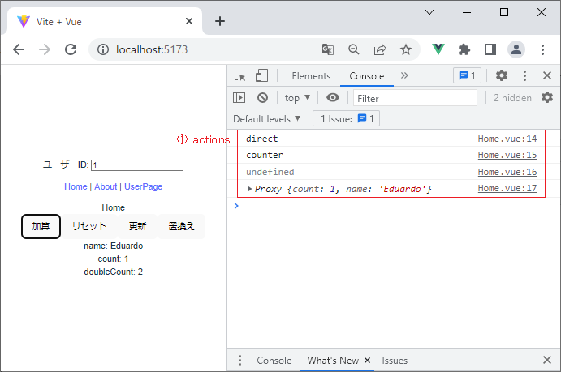
Task: Open the profile avatar menu
Action: pos(516,49)
